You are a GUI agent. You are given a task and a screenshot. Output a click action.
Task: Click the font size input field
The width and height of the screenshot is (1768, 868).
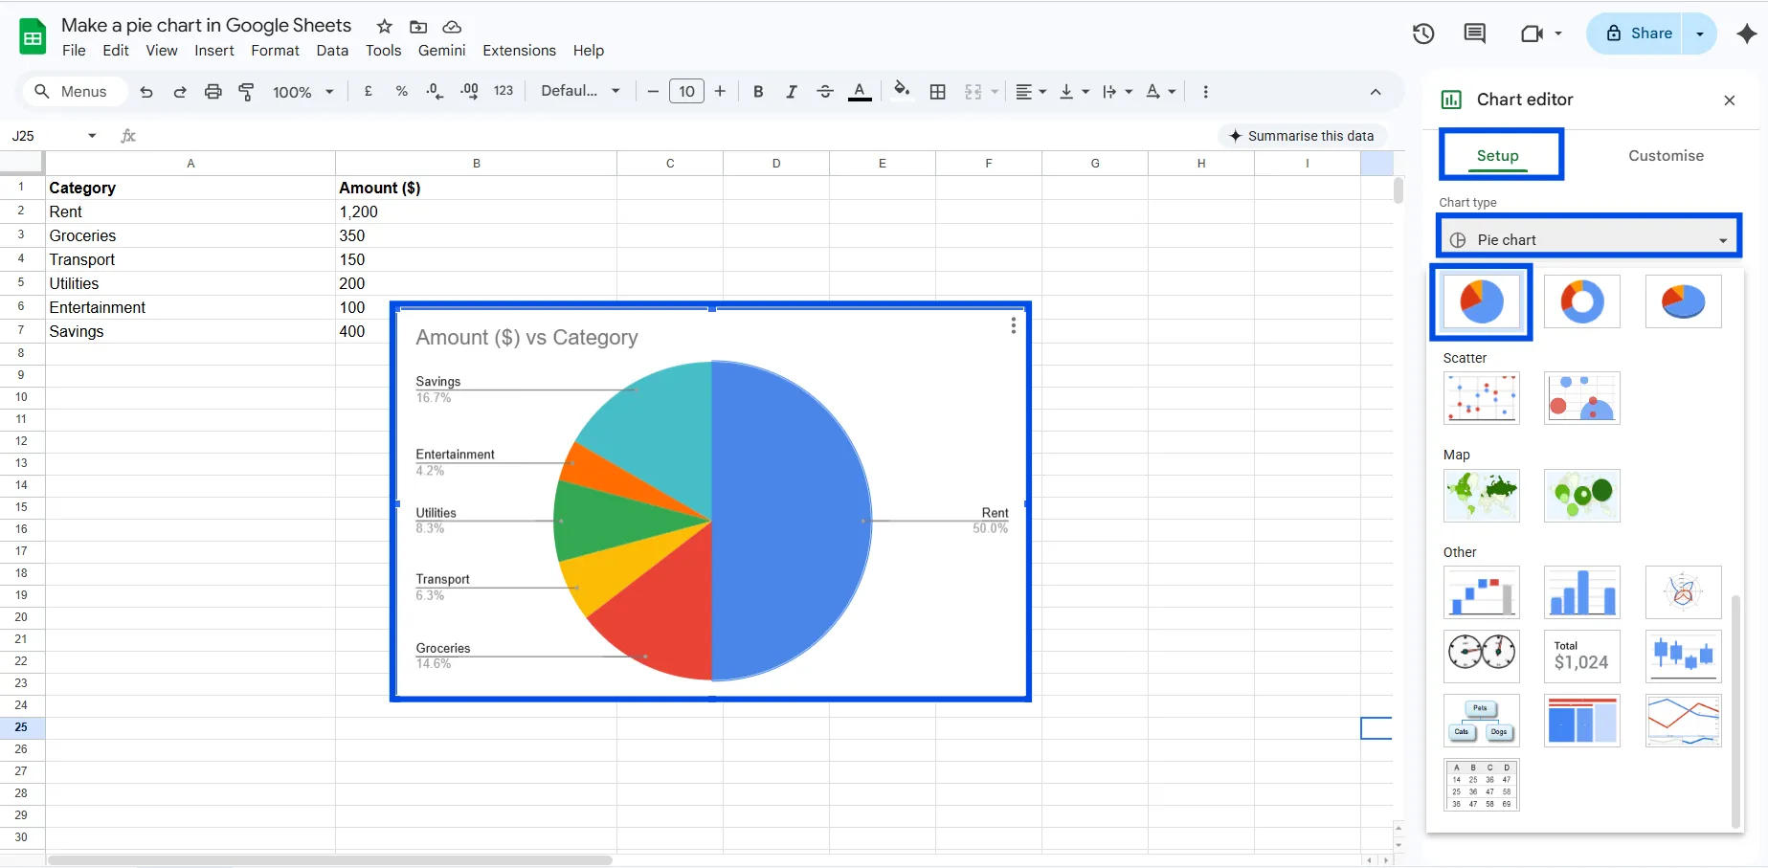coord(686,92)
